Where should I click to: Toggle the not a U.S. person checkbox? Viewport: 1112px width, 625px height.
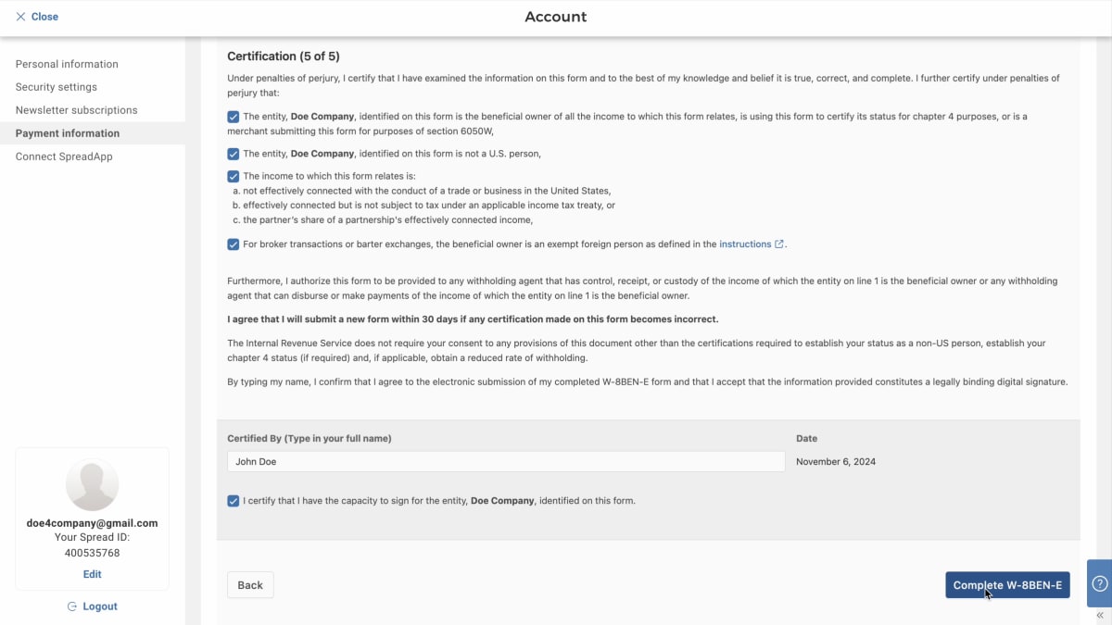coord(234,154)
